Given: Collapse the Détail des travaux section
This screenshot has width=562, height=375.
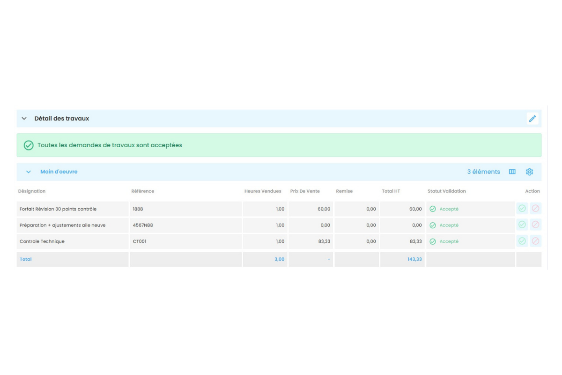Looking at the screenshot, I should click(24, 119).
